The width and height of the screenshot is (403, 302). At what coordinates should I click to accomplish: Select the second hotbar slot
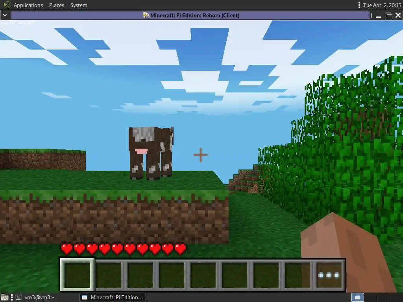point(109,275)
